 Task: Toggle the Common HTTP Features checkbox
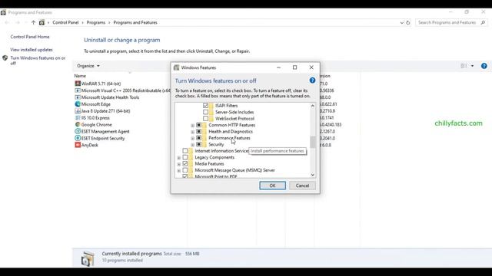coord(198,125)
